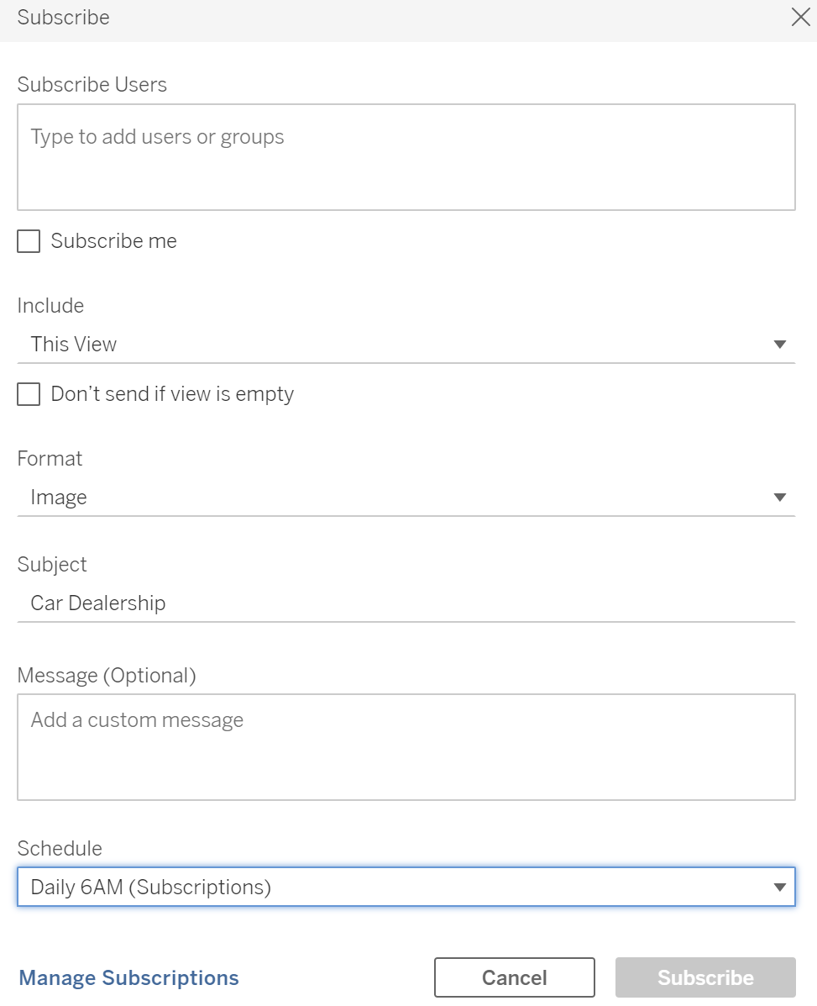Click the Subject field with Car Dealership
The height and width of the screenshot is (1006, 817).
pos(406,603)
